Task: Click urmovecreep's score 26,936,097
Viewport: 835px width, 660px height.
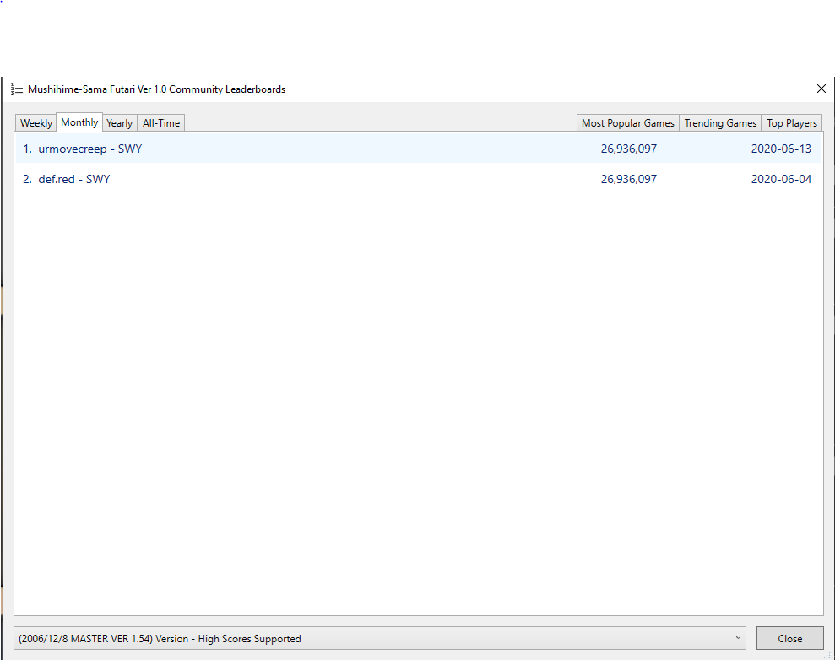Action: (628, 149)
